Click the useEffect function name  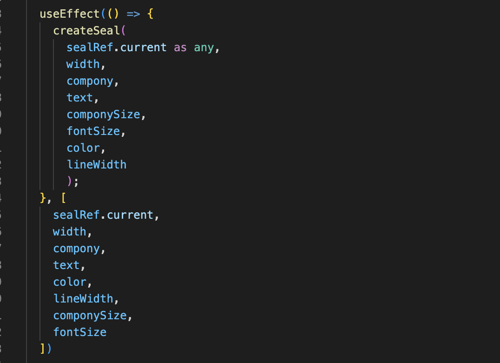pyautogui.click(x=70, y=13)
